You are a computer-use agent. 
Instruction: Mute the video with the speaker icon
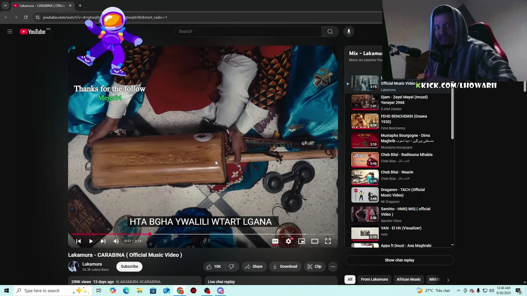pos(116,241)
